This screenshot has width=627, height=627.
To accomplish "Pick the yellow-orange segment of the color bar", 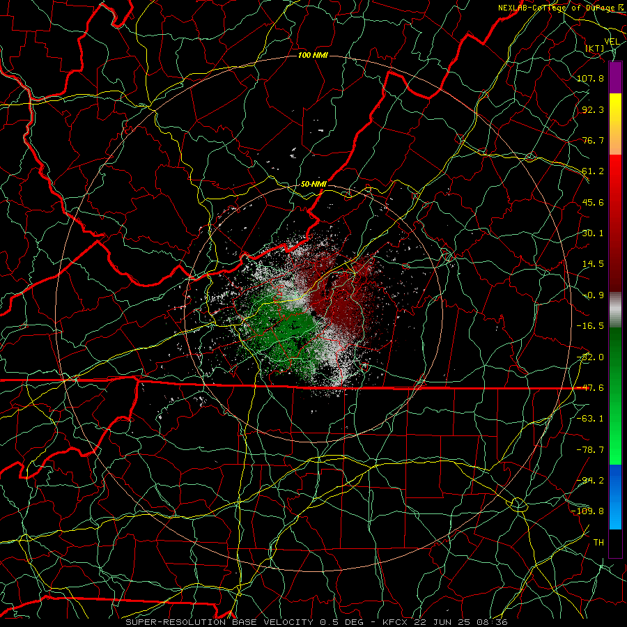I will click(615, 124).
